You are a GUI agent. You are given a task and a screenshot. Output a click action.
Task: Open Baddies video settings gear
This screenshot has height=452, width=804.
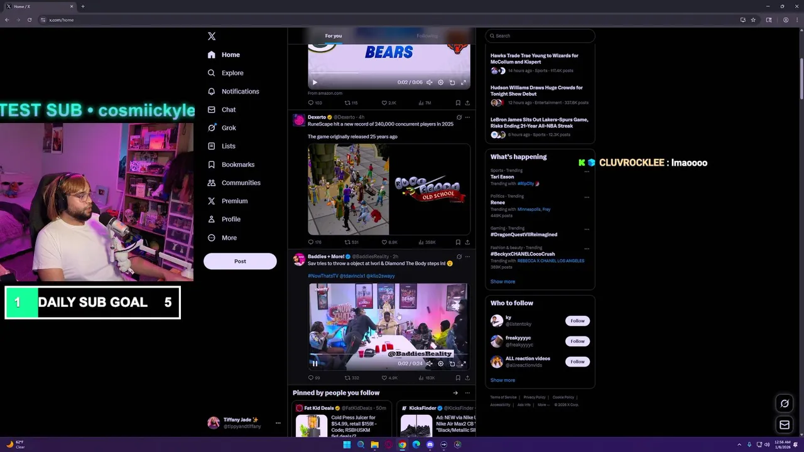[440, 363]
